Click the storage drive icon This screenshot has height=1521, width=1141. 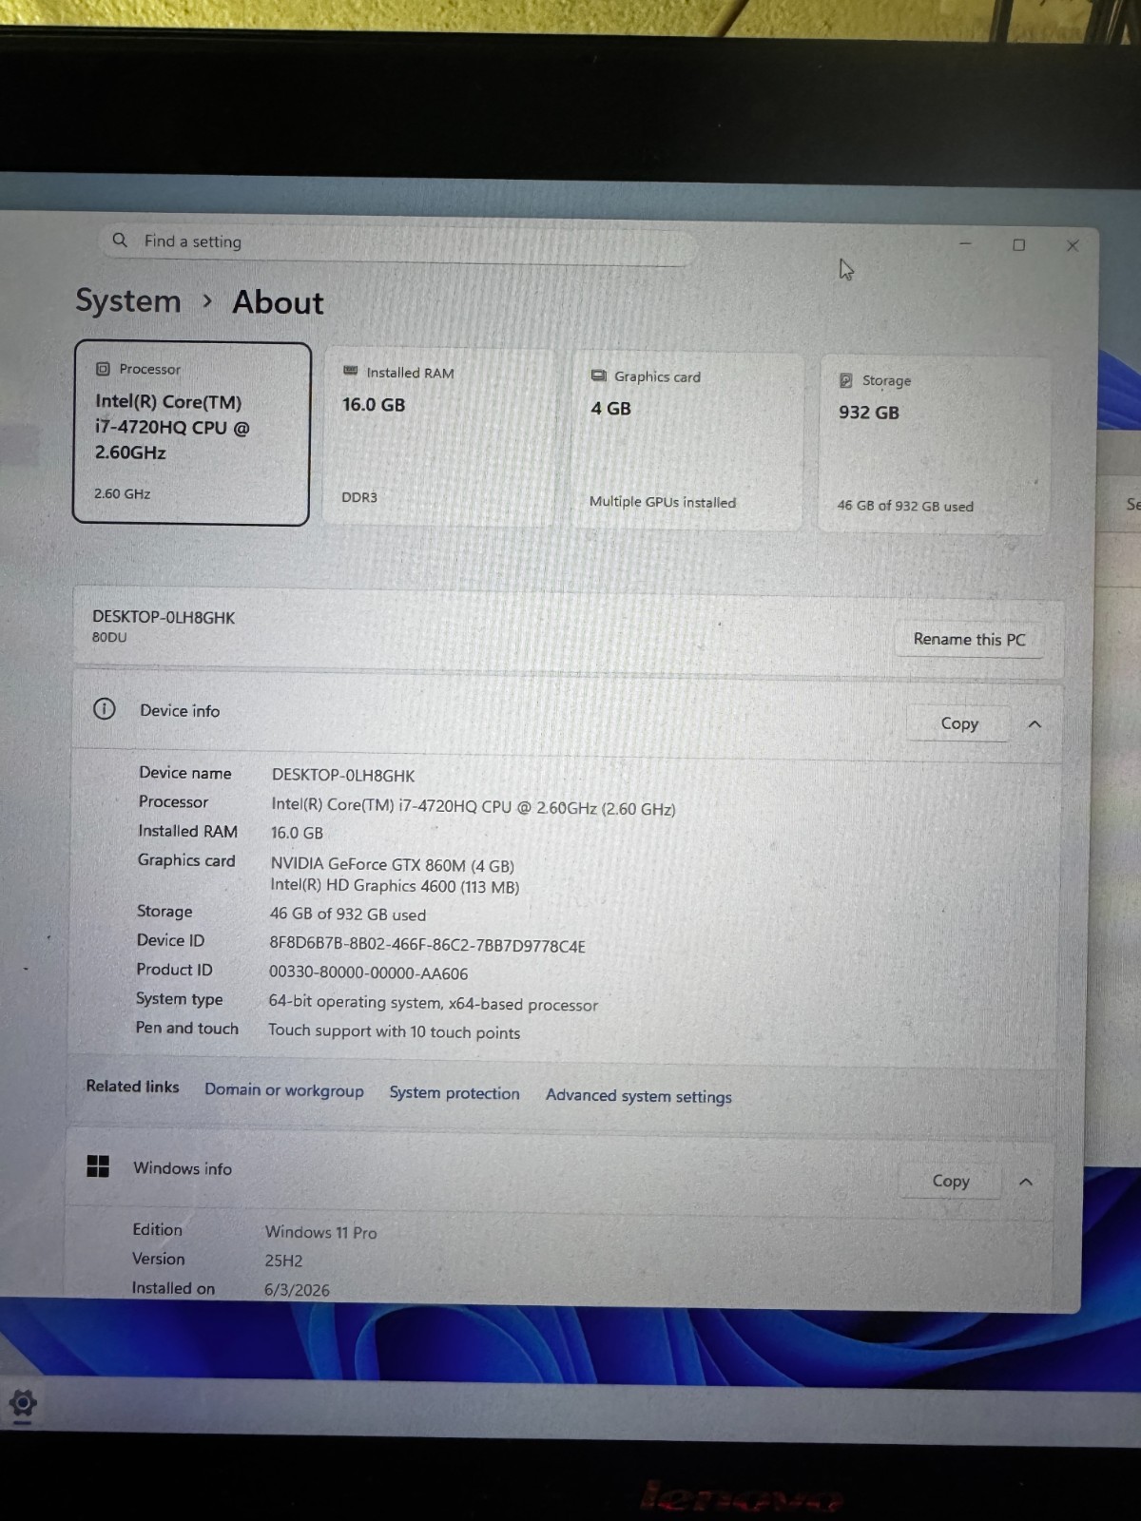coord(845,380)
